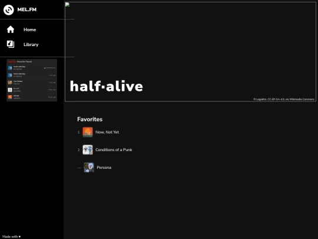Open the Wikimedia Commons image credit link
This screenshot has height=239, width=318.
[x=284, y=99]
